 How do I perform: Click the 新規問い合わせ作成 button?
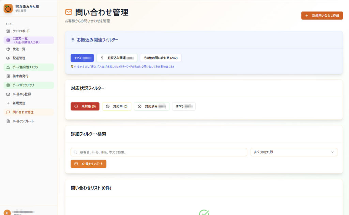322,15
